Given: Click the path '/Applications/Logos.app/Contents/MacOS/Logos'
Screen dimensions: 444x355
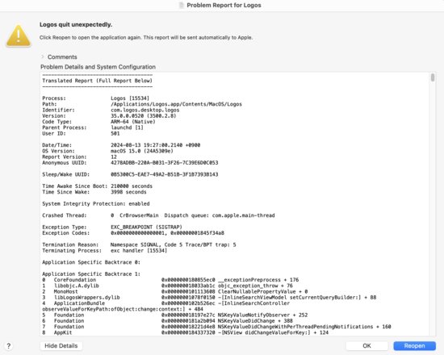Looking at the screenshot, I should pyautogui.click(x=176, y=104).
